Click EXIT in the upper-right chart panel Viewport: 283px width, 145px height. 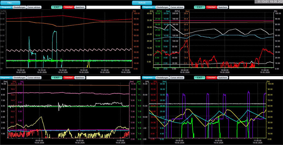(199, 7)
